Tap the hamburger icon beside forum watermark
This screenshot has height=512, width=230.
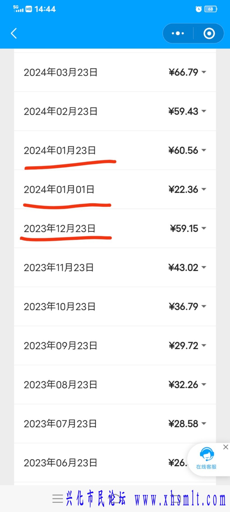(x=58, y=499)
